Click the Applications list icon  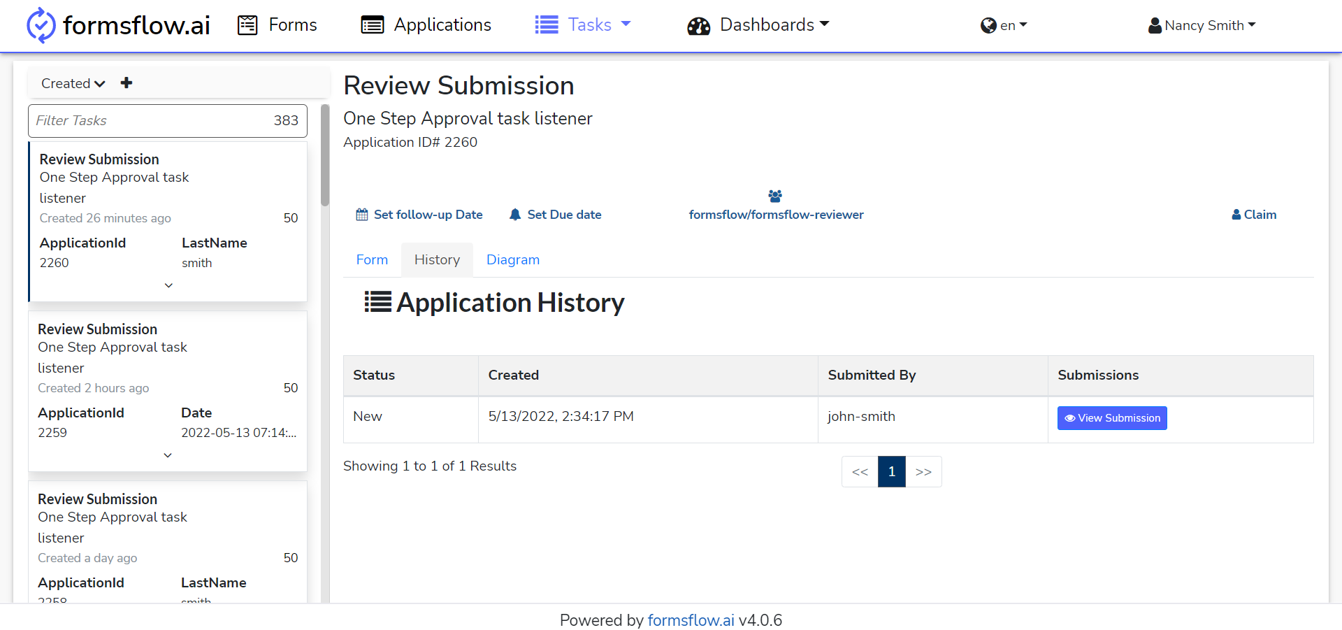[373, 25]
